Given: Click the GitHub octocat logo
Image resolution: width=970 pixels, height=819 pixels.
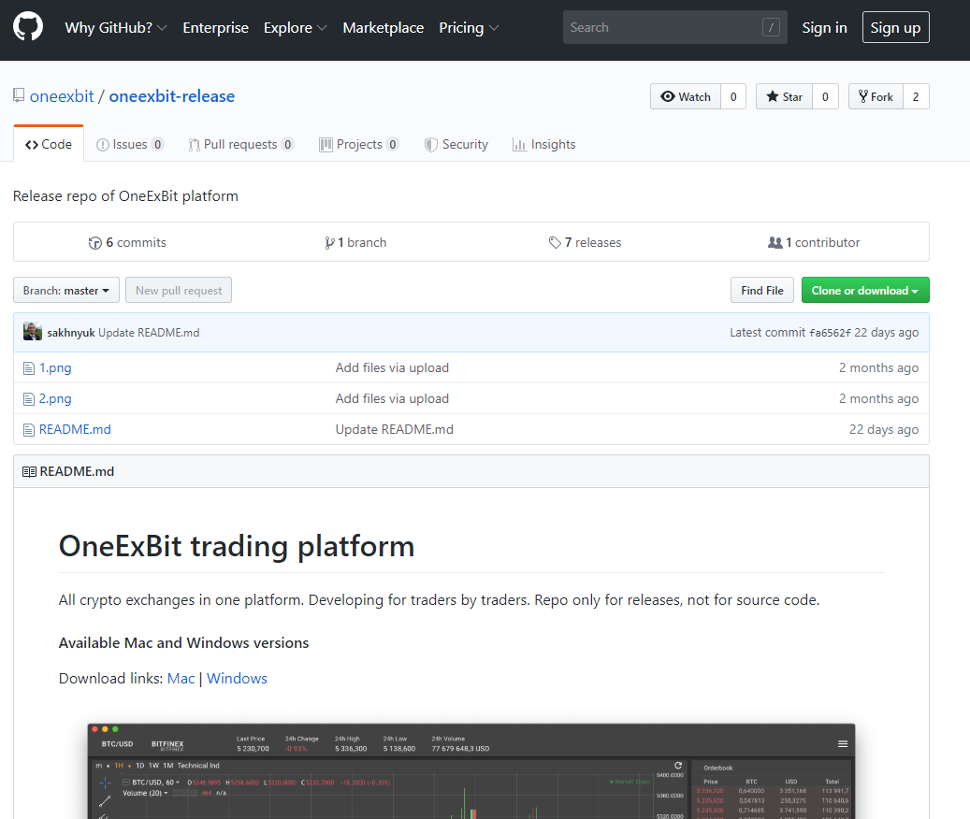Looking at the screenshot, I should coord(28,27).
